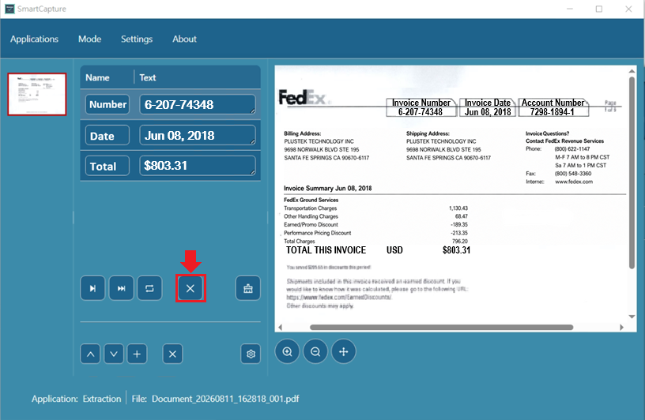Click the pan move crosshair icon
This screenshot has height=420, width=645.
pos(344,351)
